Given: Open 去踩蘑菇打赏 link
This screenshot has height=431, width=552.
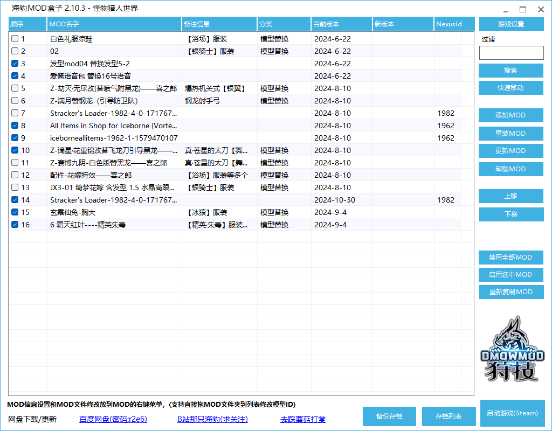Looking at the screenshot, I should coord(303,419).
